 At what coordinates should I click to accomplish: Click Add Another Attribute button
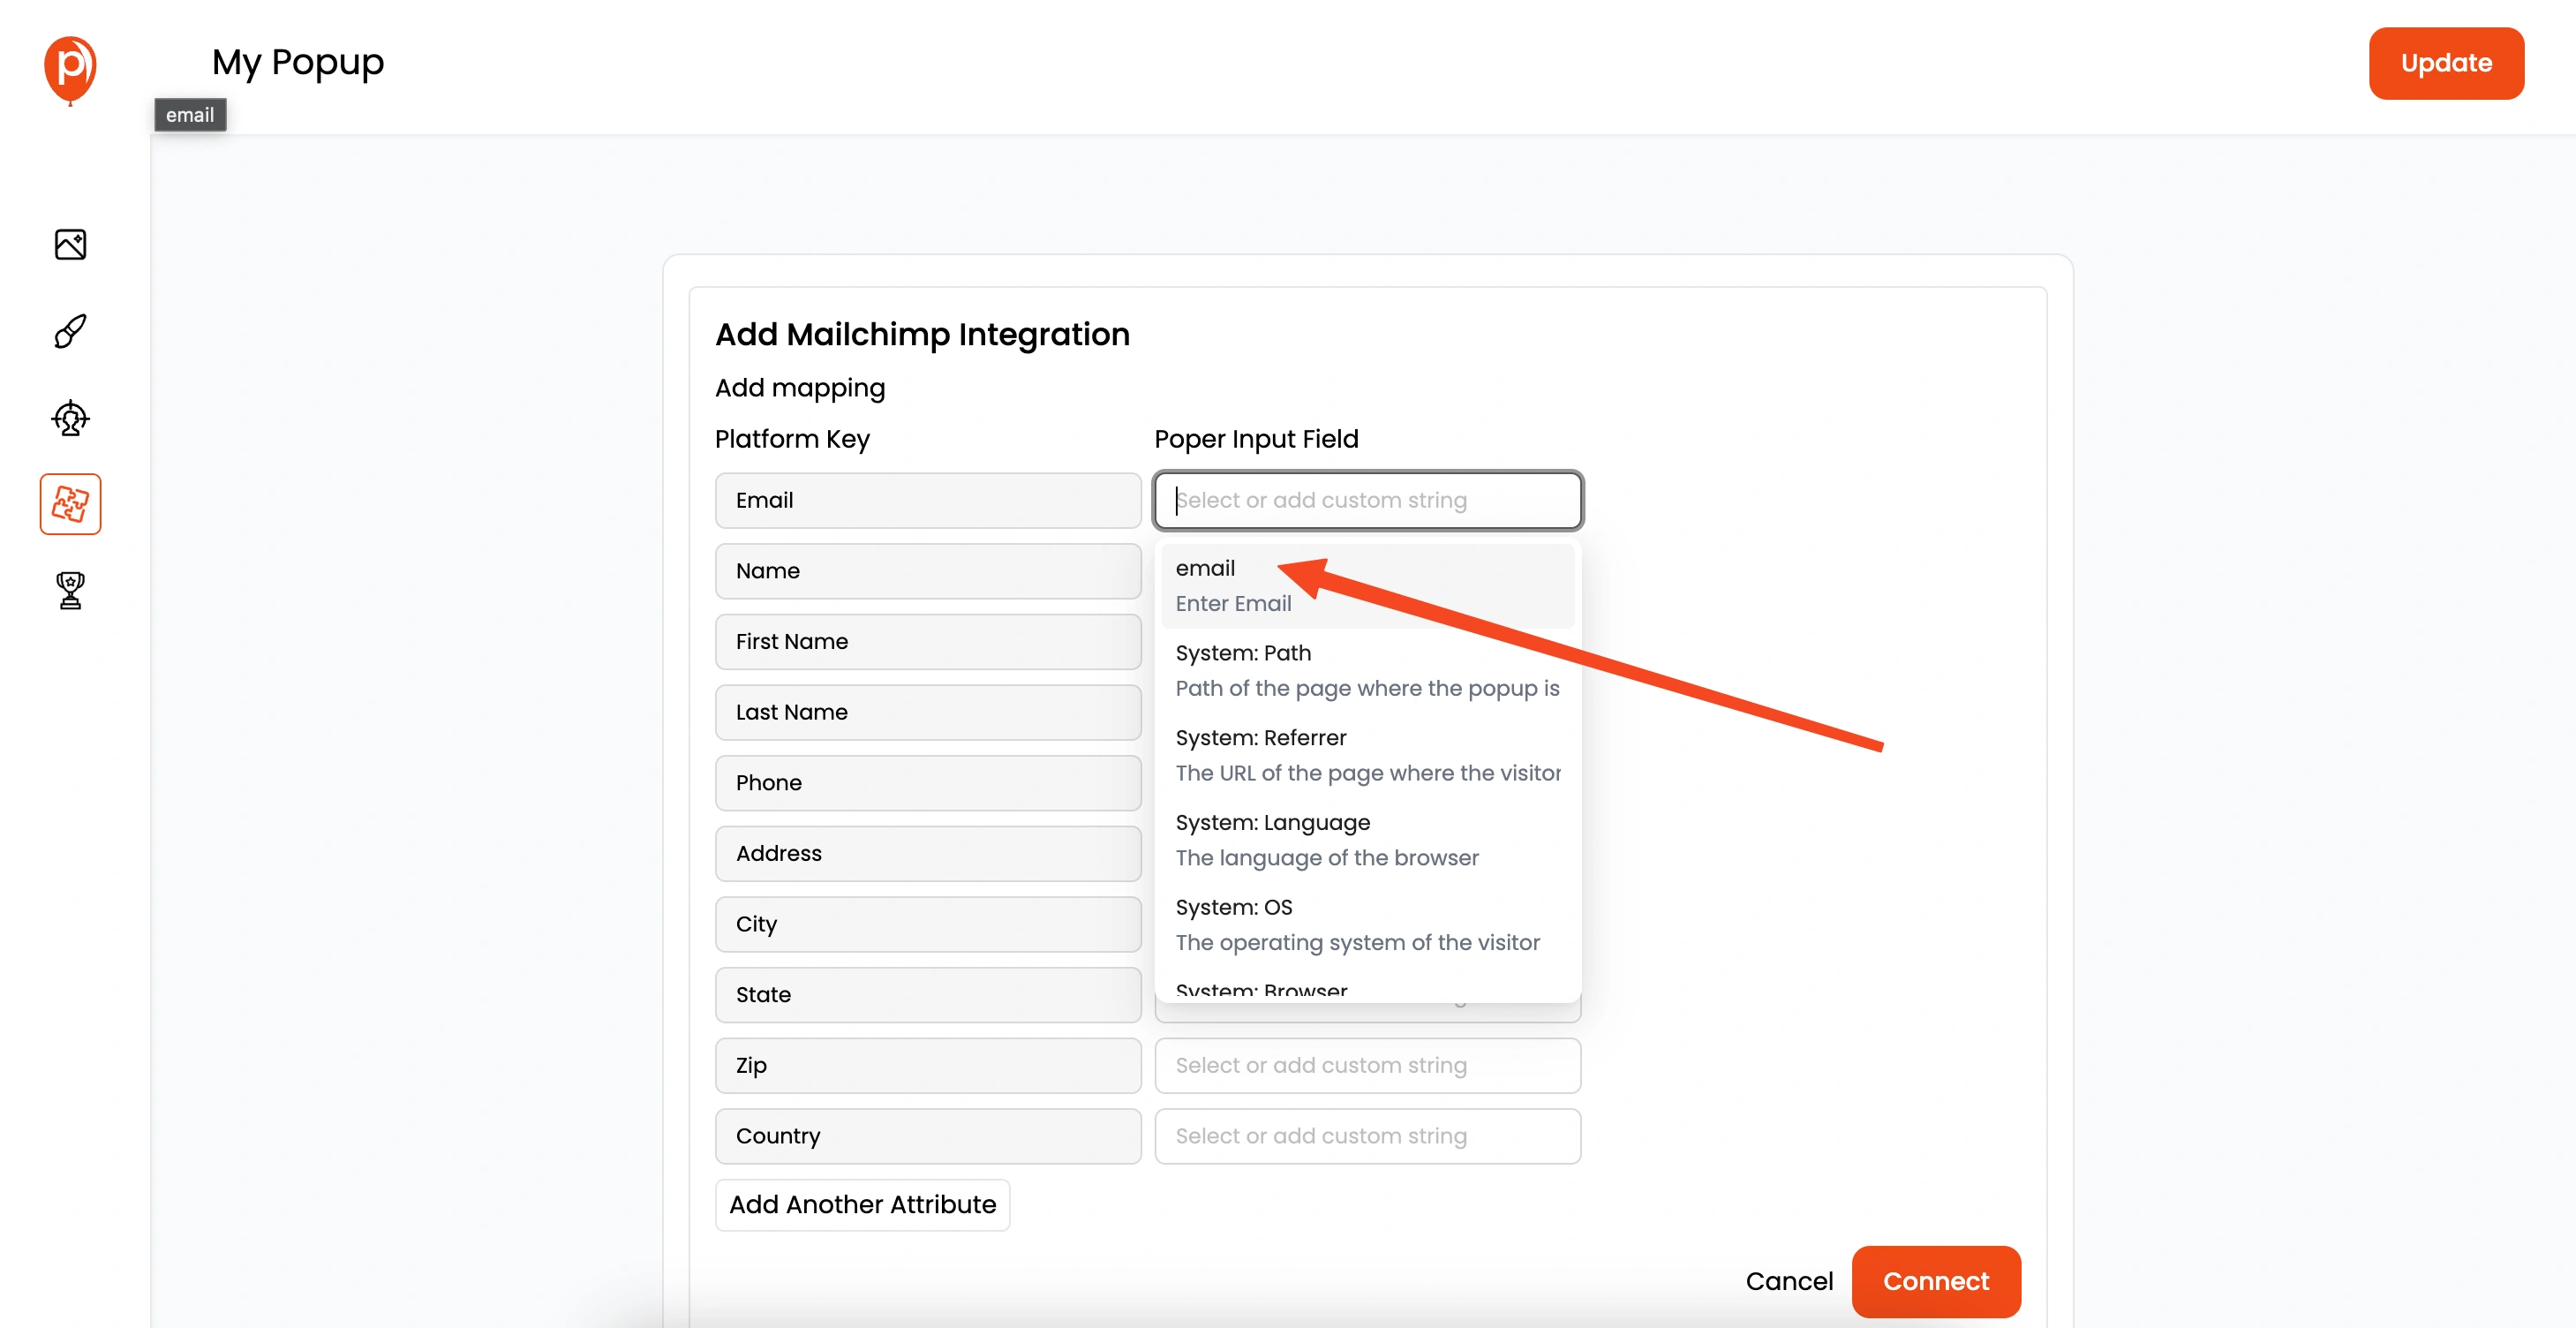(863, 1204)
